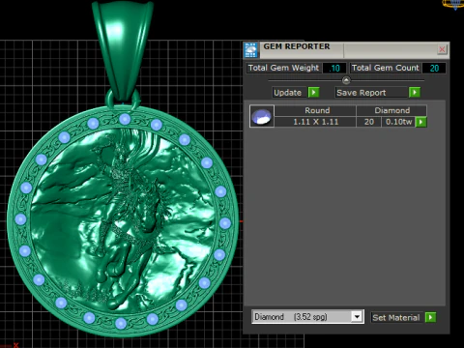
Task: Click the Diamond material cell
Action: (391, 110)
